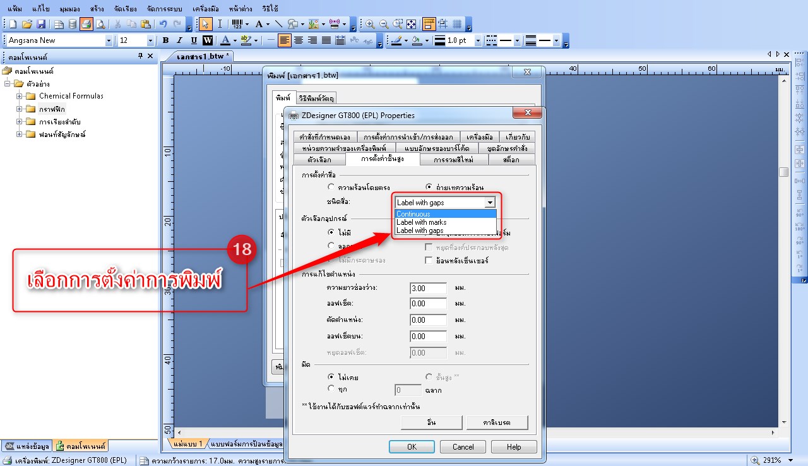Click the คาลิเบรต button
Viewport: 808px width, 466px height.
pyautogui.click(x=497, y=422)
